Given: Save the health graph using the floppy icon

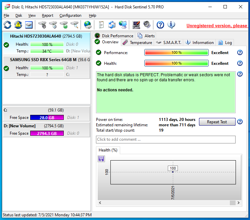Looking at the screenshot, I should (x=101, y=159).
